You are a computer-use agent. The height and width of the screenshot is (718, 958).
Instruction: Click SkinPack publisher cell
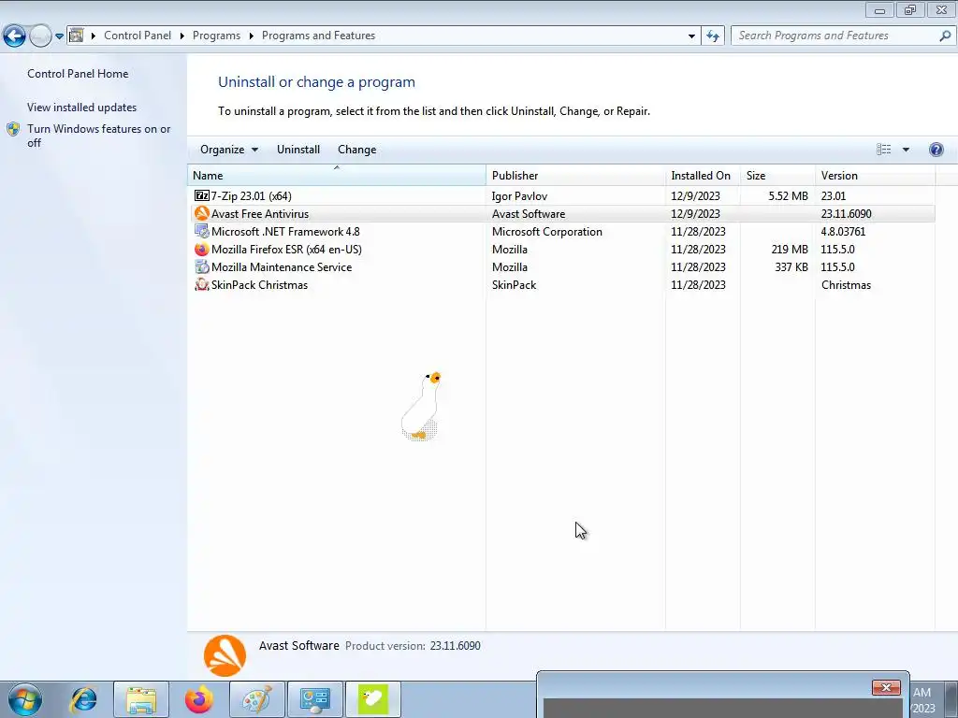pyautogui.click(x=514, y=284)
